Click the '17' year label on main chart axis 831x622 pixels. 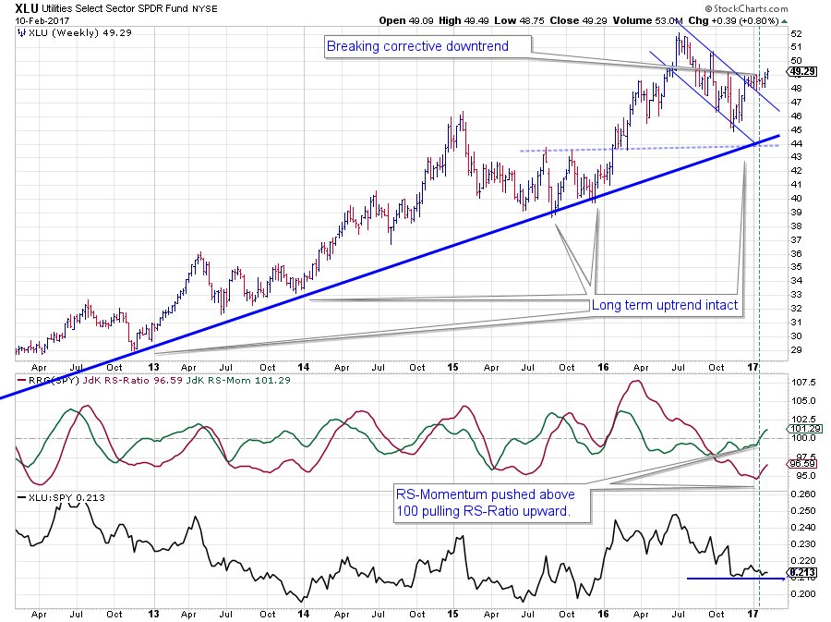tap(753, 367)
